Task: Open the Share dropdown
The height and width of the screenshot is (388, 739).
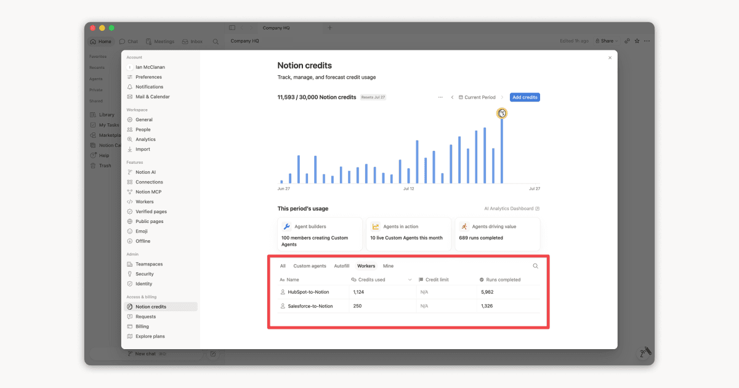Action: [607, 41]
